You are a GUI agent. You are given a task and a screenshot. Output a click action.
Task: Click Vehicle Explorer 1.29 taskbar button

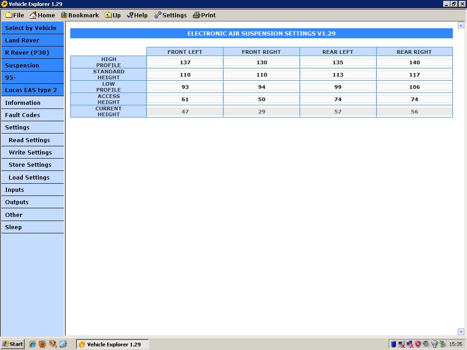(x=112, y=345)
